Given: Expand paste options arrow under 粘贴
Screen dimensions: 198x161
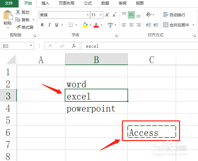Looking at the screenshot, I should click(x=8, y=28).
